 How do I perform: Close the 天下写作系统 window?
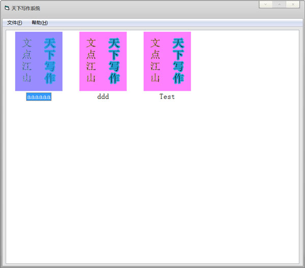point(293,4)
